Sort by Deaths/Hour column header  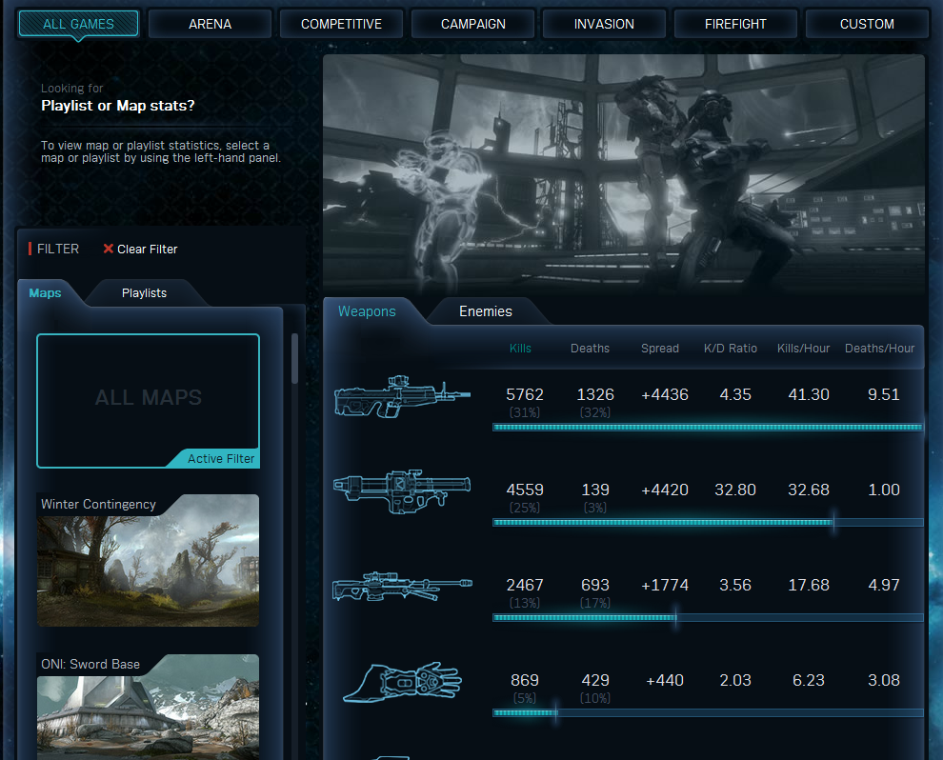[879, 349]
